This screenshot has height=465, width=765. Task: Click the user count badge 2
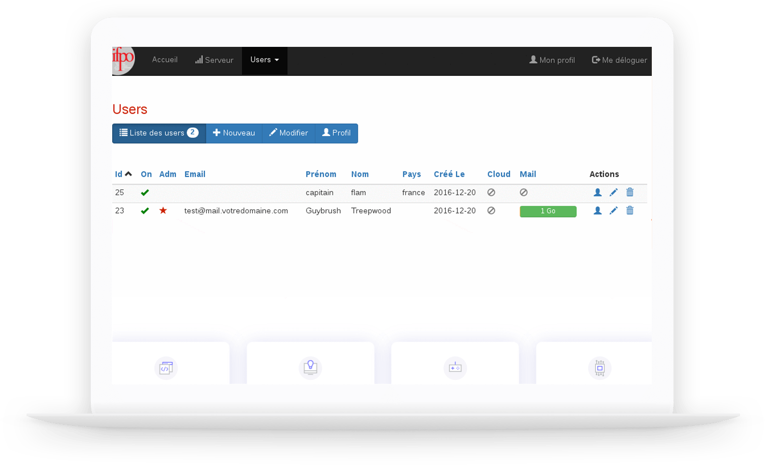click(193, 133)
